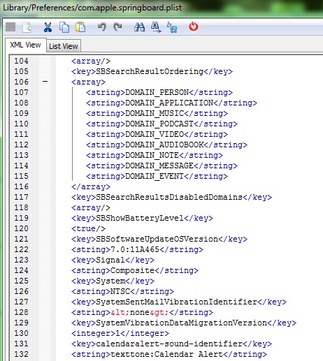Click the SystemSentMailVibrationIdentifier key line
The height and width of the screenshot is (361, 323).
click(179, 302)
